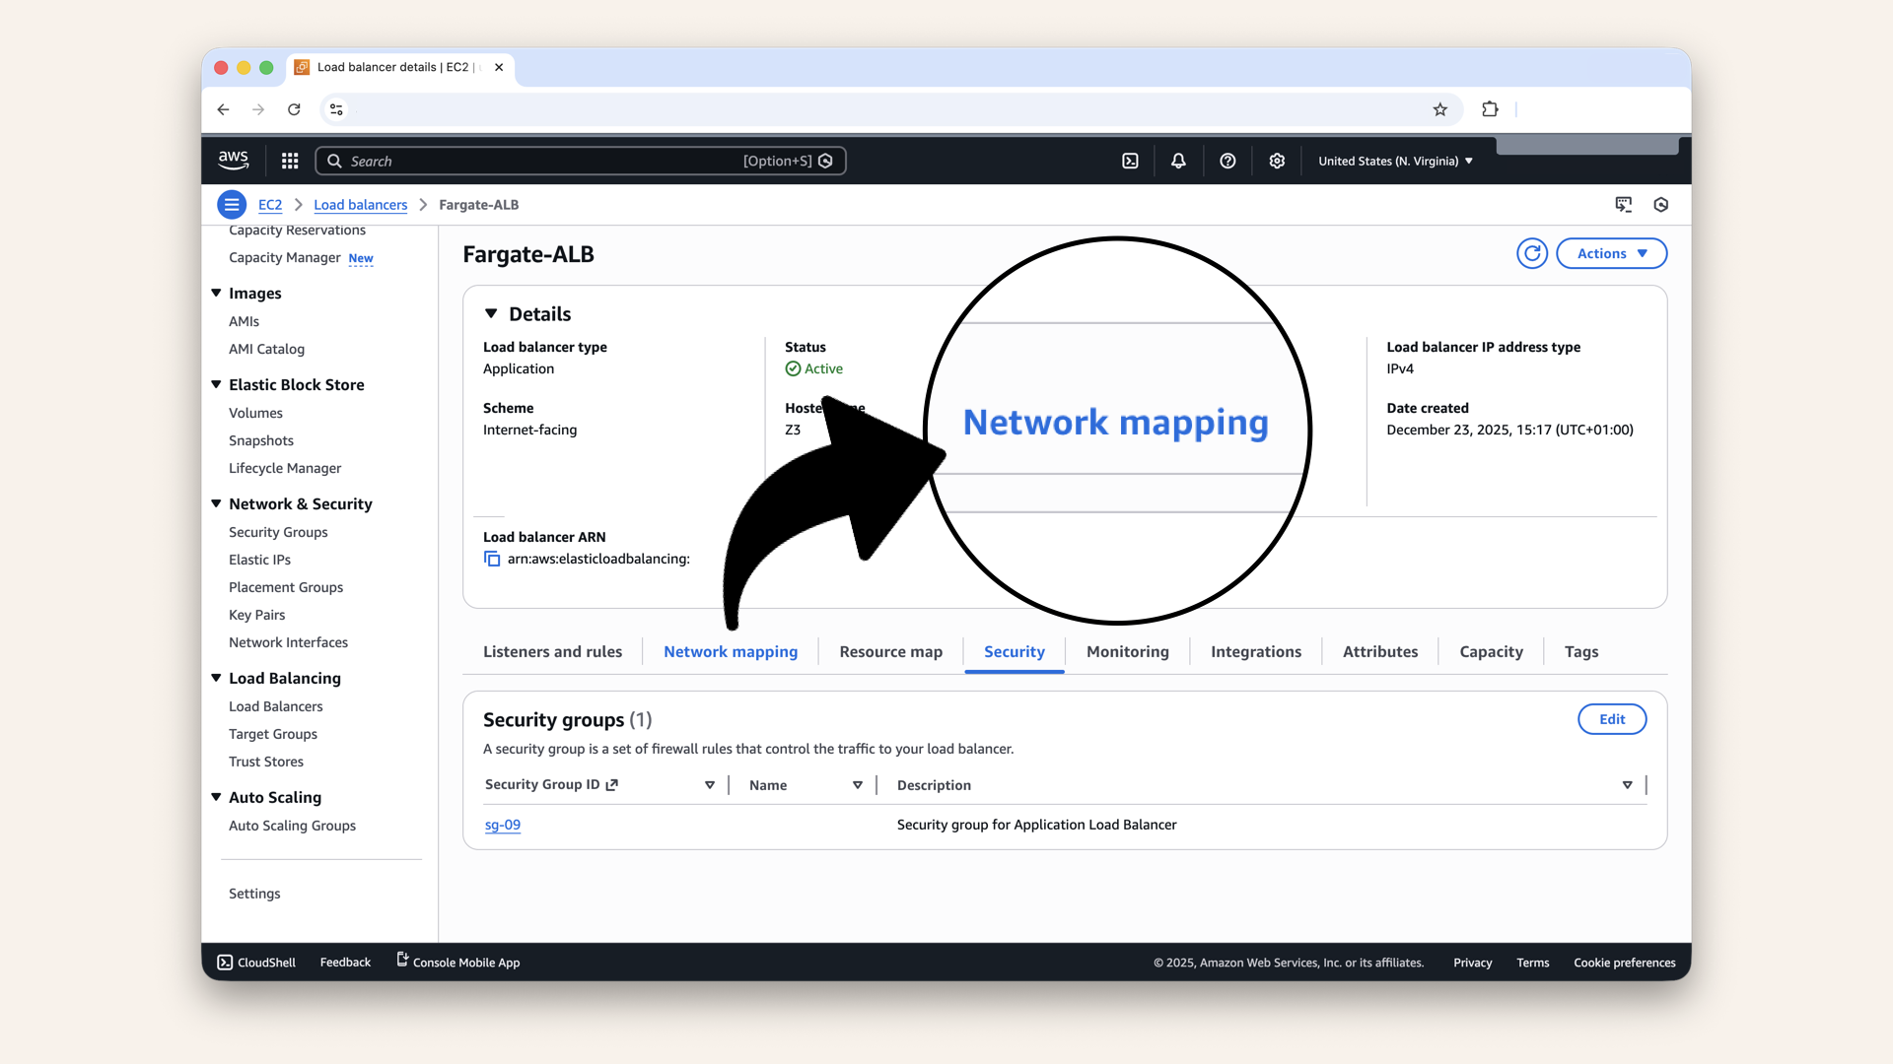Collapse the Details section disclosure triangle
This screenshot has width=1893, height=1064.
492,313
